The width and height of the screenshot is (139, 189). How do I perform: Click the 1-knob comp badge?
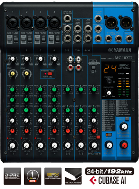[33, 176]
